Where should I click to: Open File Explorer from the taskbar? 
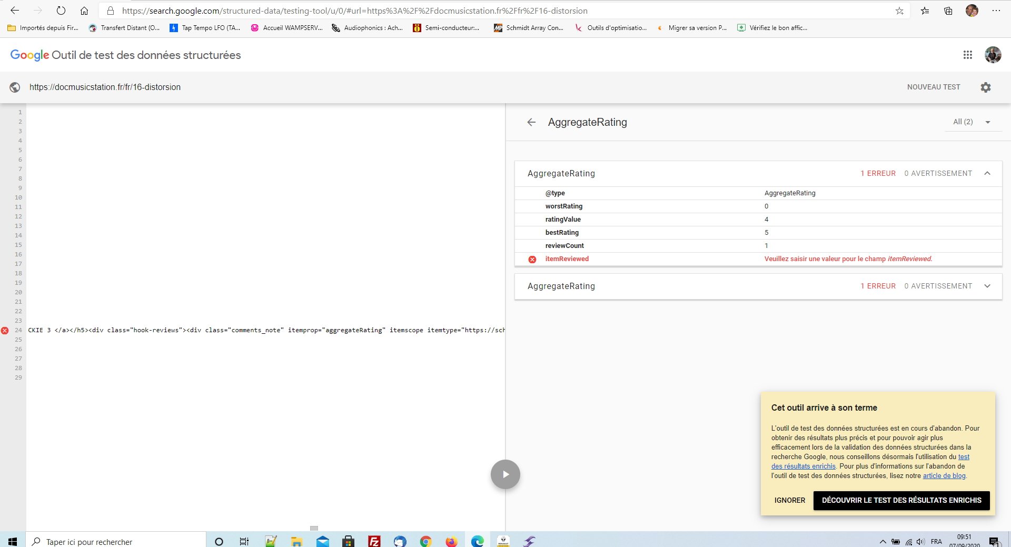(296, 541)
